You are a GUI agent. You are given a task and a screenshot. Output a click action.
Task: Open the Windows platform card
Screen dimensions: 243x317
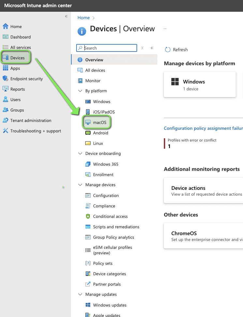coord(199,84)
